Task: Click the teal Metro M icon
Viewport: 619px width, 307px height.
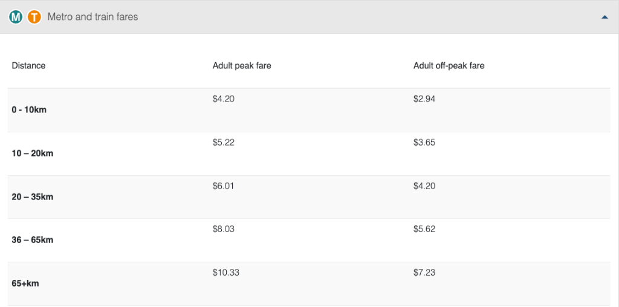Action: click(16, 17)
